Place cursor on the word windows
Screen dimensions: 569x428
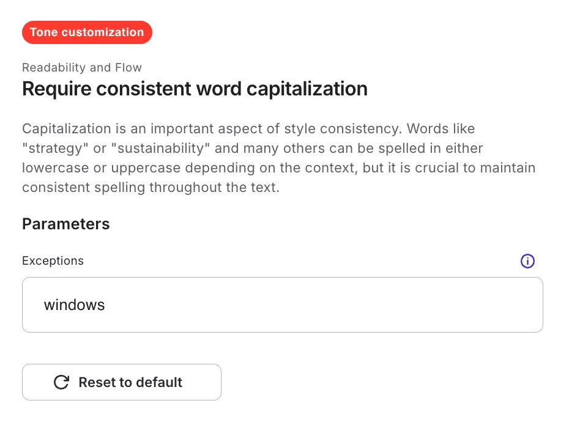tap(75, 304)
